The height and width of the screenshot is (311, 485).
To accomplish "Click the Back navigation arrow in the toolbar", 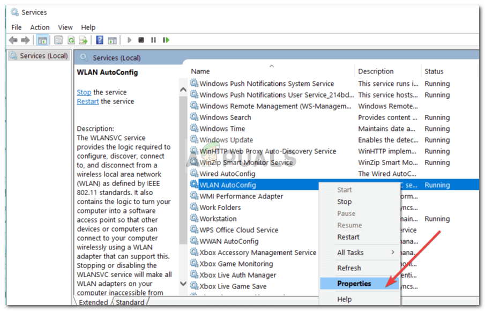I will click(13, 39).
